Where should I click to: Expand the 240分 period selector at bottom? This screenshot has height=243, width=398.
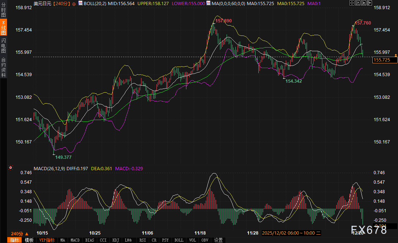(20, 234)
